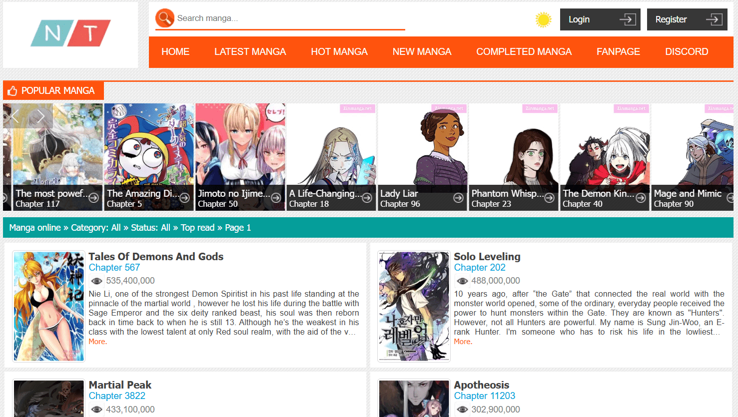
Task: Click the Login button
Action: point(600,19)
